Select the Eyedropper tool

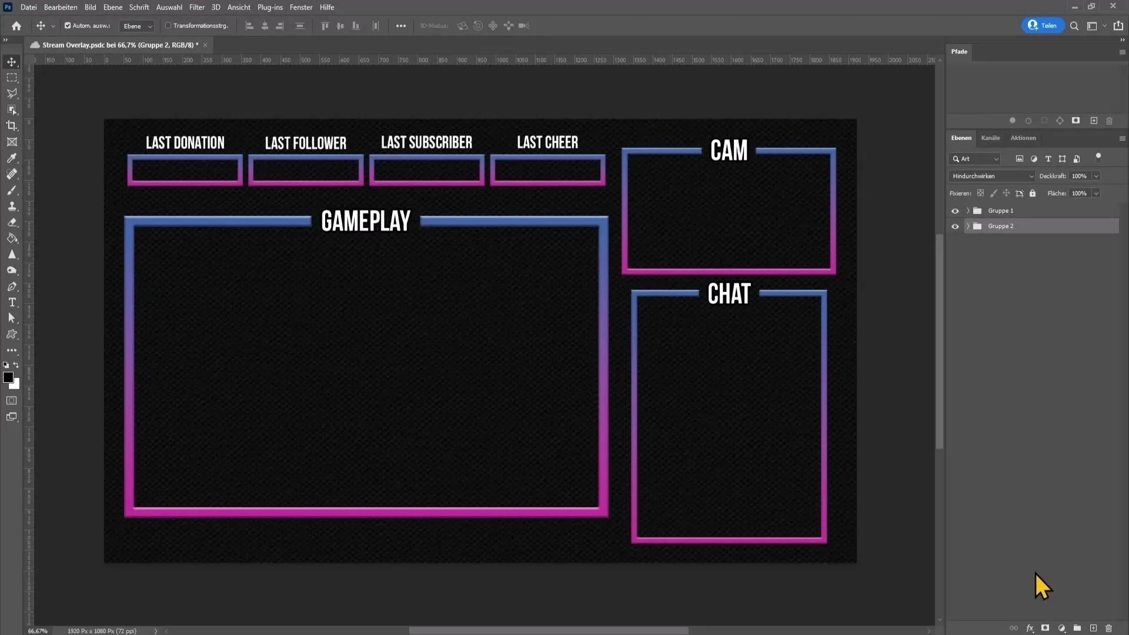tap(12, 158)
